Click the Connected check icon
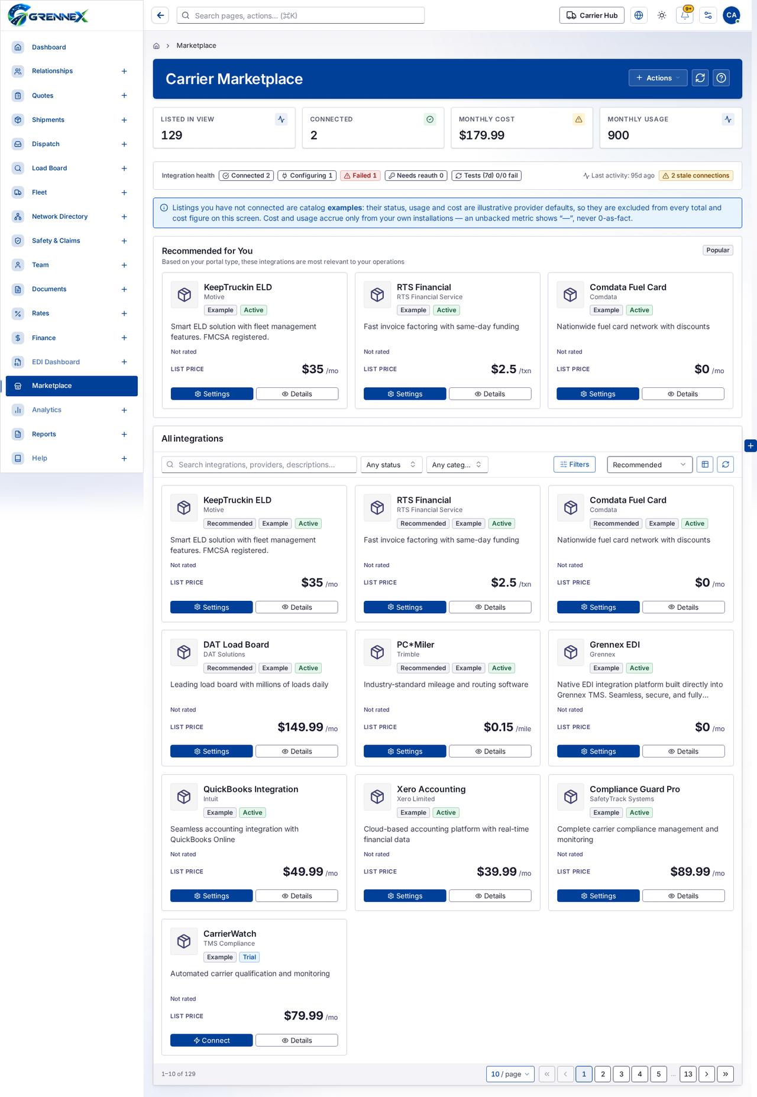 [x=430, y=119]
